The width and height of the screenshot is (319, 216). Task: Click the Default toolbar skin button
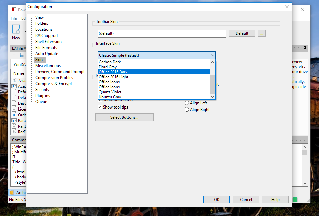pyautogui.click(x=242, y=33)
